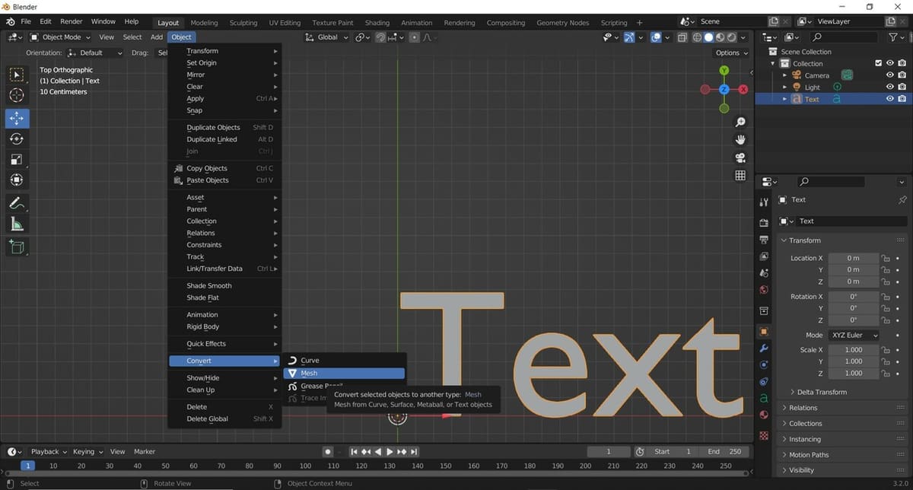Click the red X axis gizmo ball

[x=743, y=89]
